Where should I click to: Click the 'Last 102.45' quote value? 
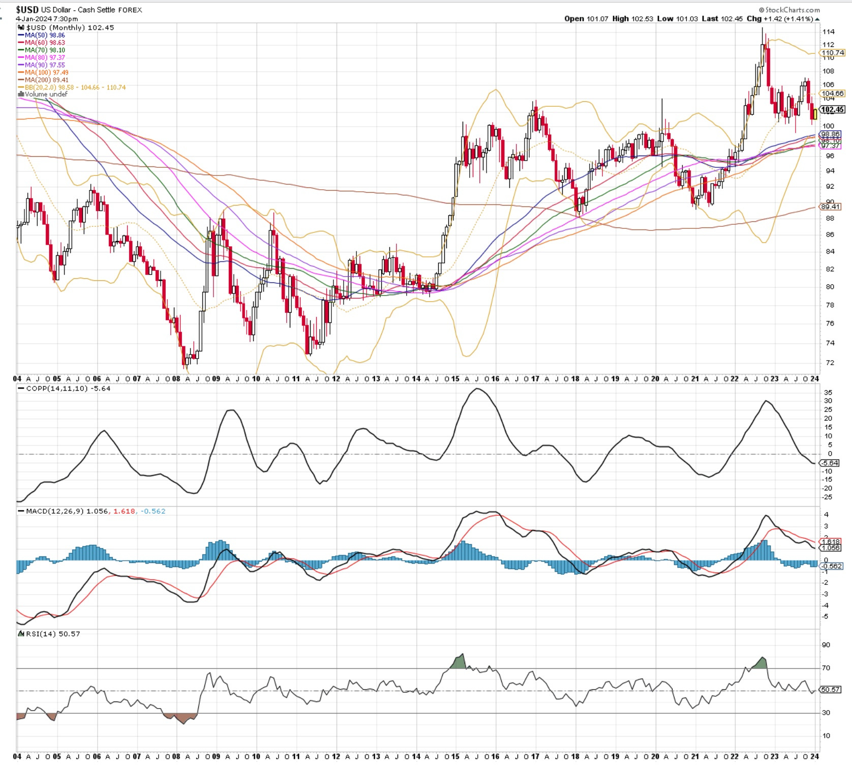722,18
